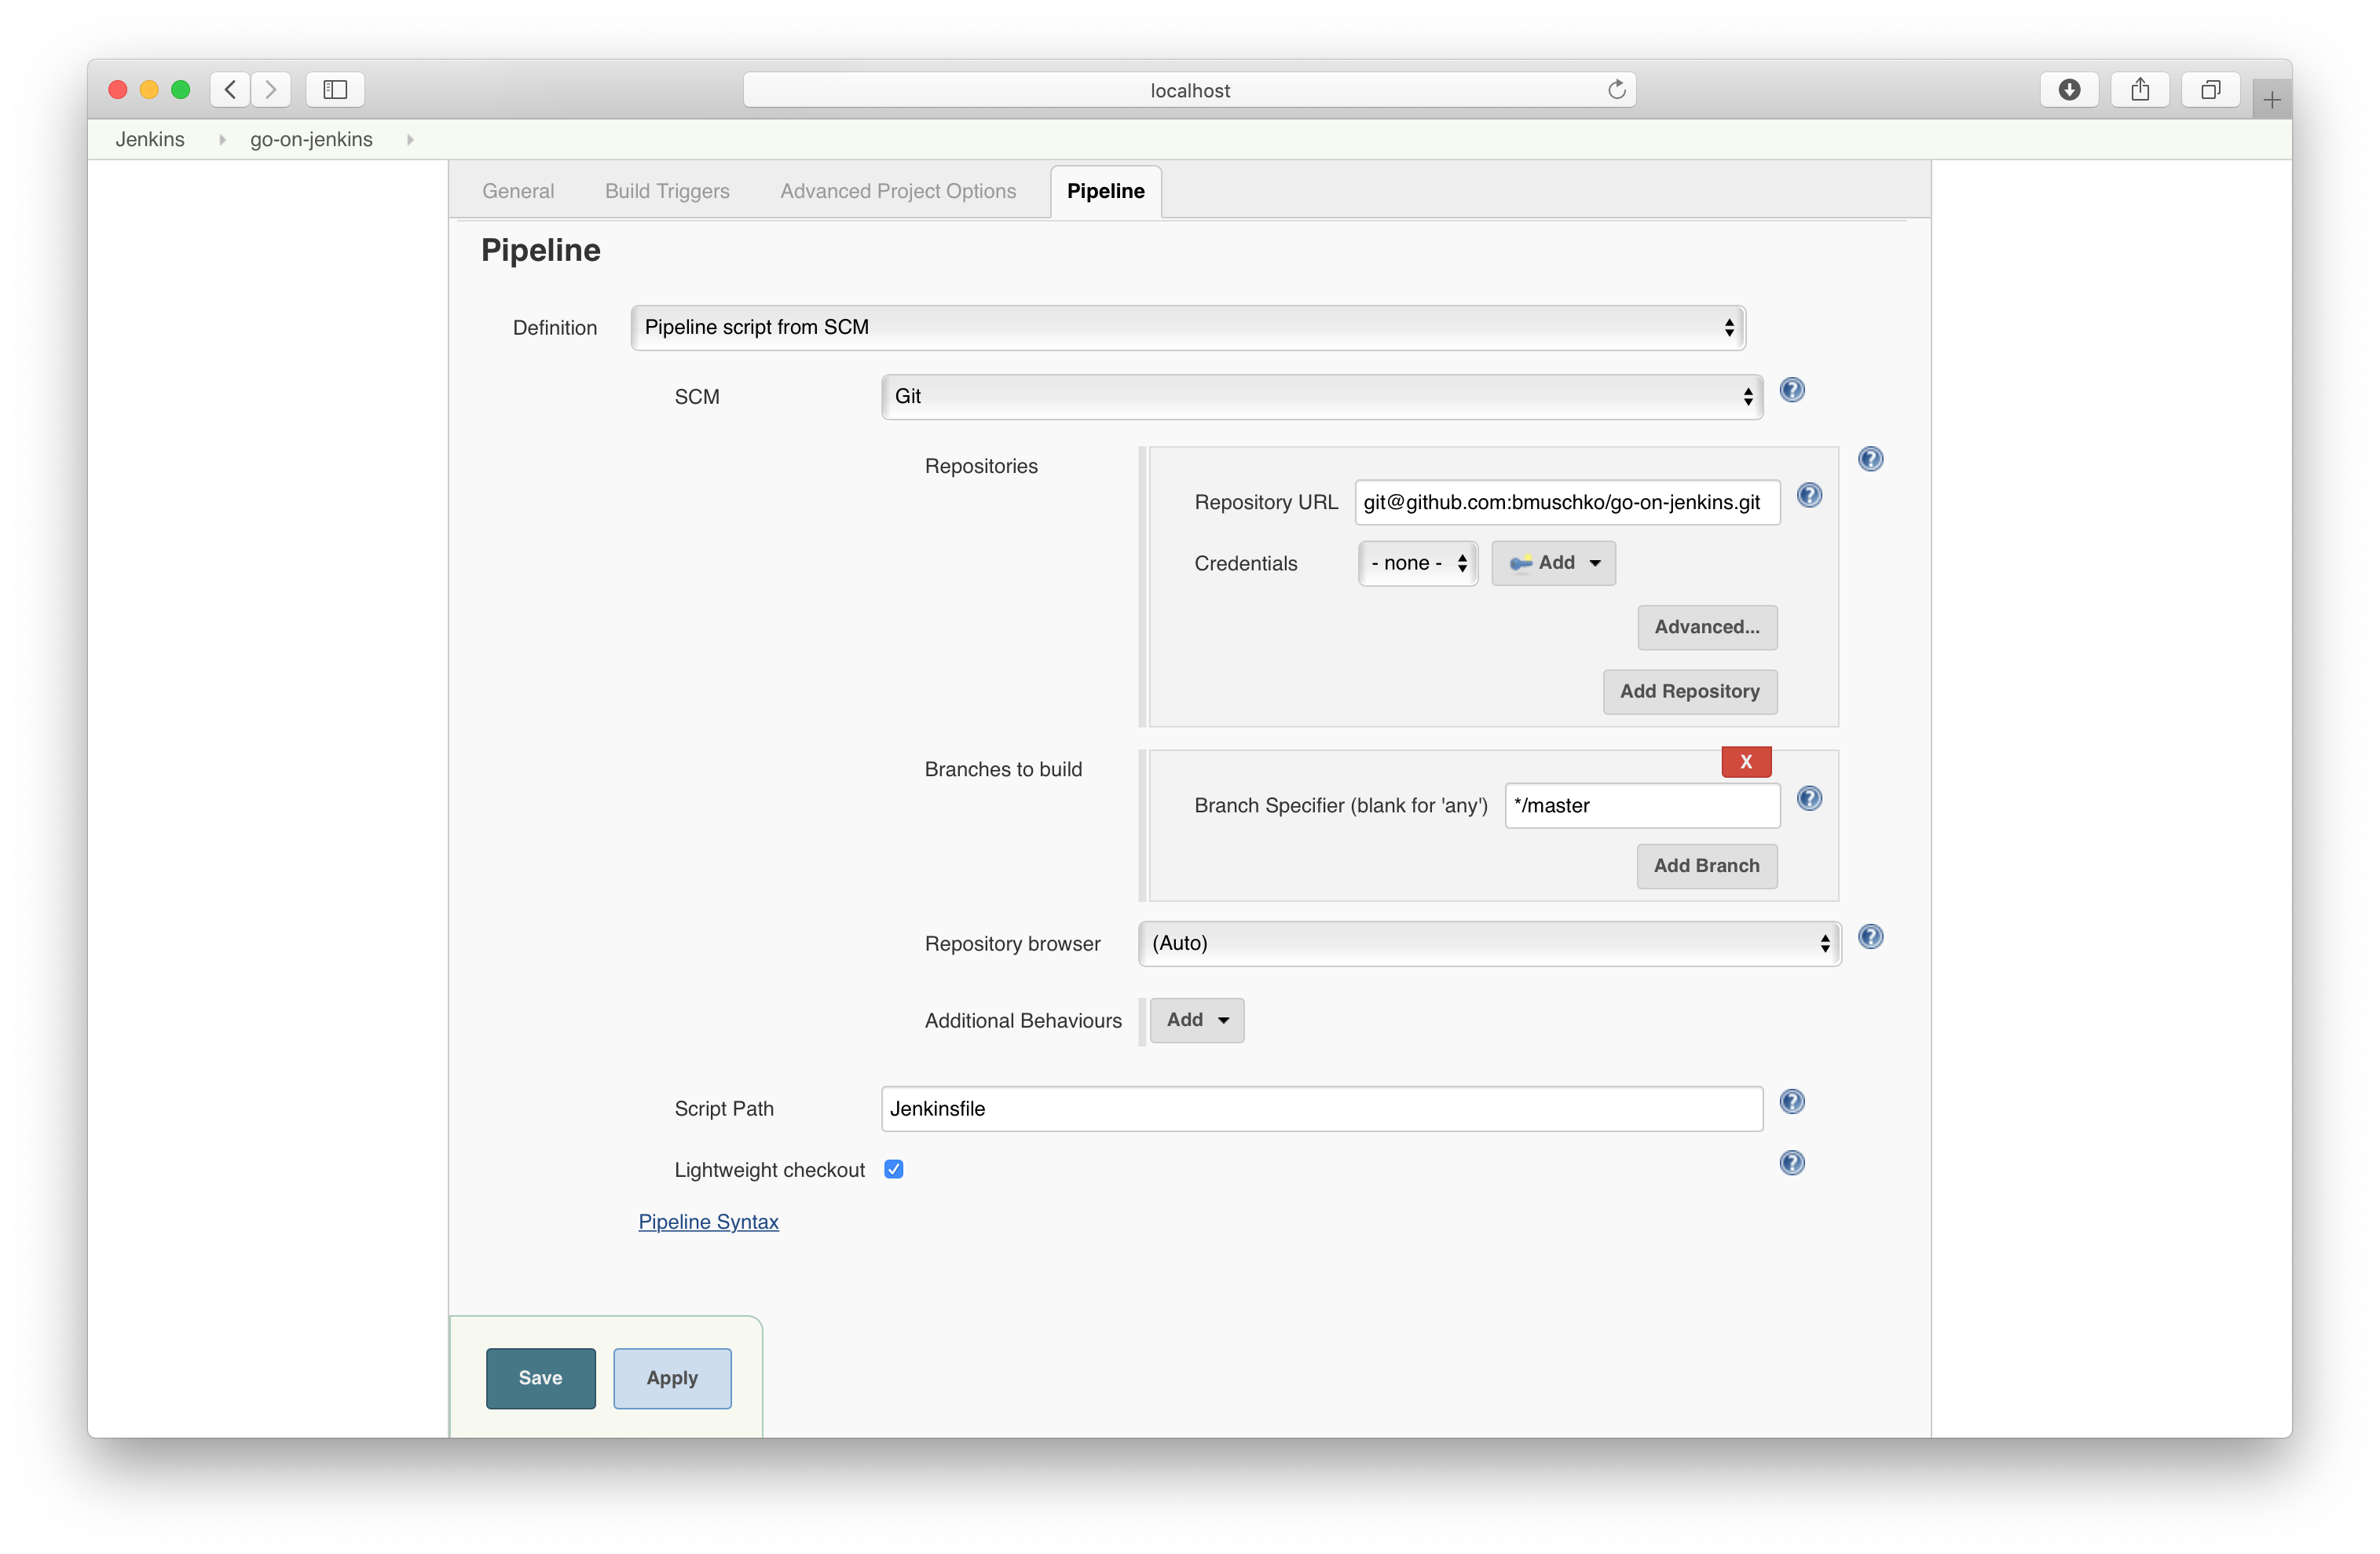Reload the page in address bar

tap(1615, 90)
